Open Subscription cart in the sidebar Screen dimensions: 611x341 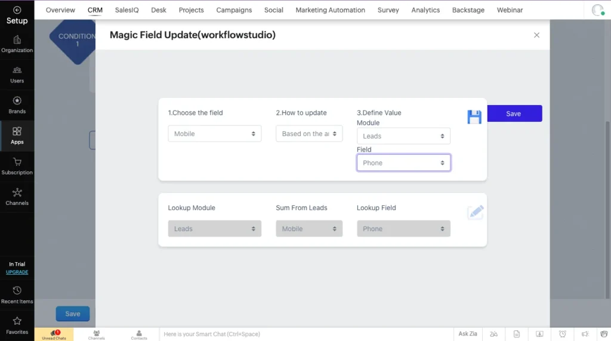pos(17,166)
